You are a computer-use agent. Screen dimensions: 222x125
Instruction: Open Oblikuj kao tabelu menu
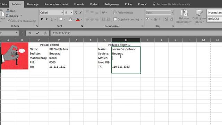click(x=199, y=16)
